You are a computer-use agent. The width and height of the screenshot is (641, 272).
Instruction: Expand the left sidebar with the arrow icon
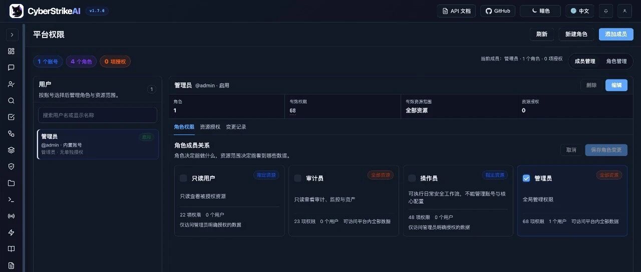click(12, 34)
